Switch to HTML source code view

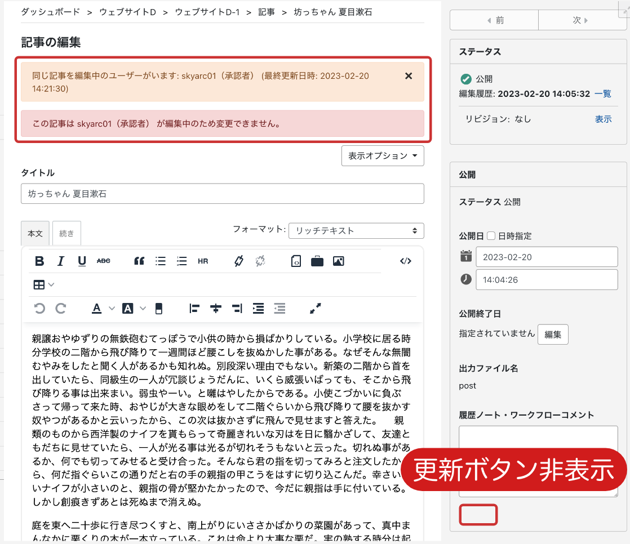[405, 261]
